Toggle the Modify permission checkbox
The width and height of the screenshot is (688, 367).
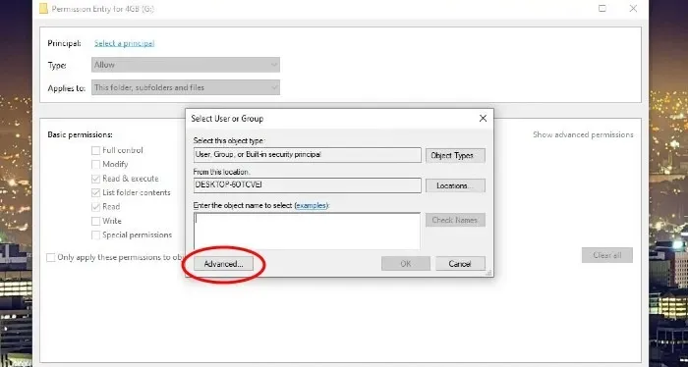(95, 165)
